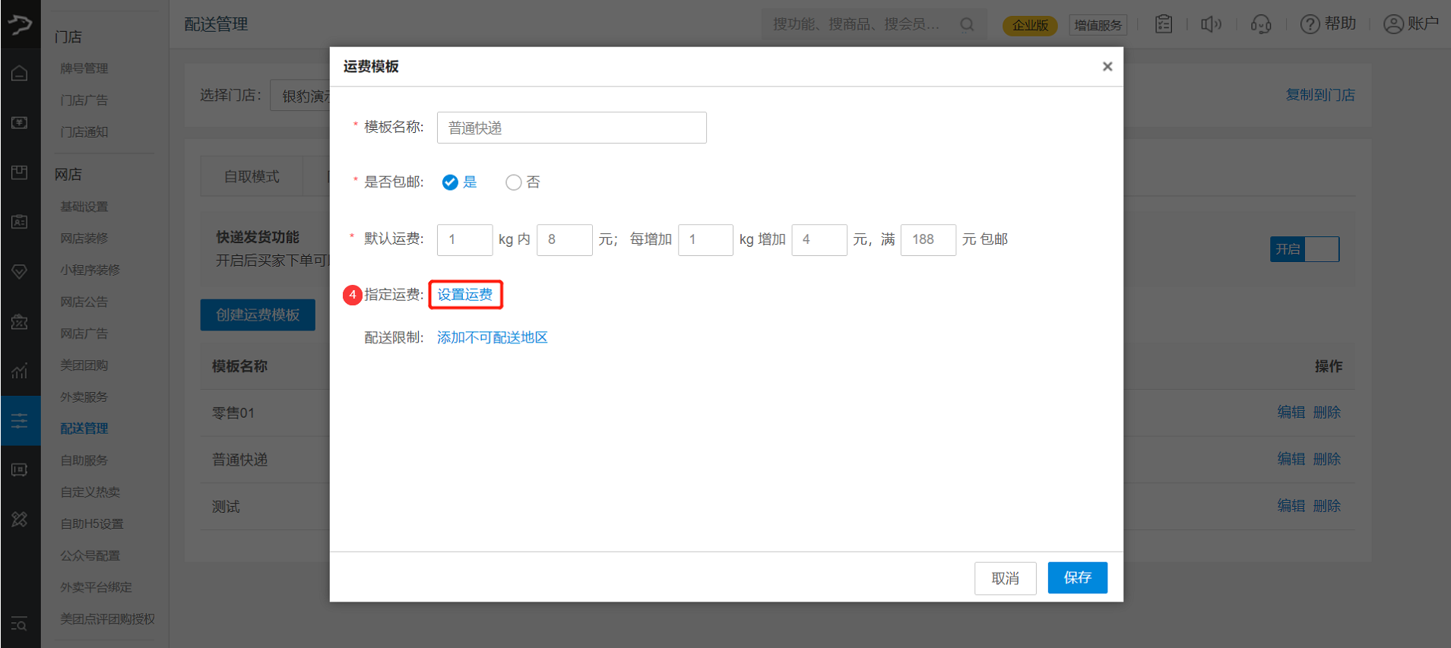Open 自助服务 in sidebar menu
1451x648 pixels.
[x=84, y=460]
